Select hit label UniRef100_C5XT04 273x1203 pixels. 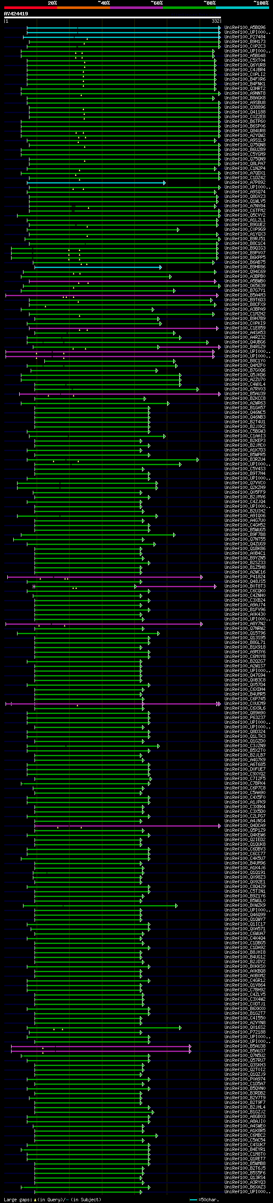245,61
